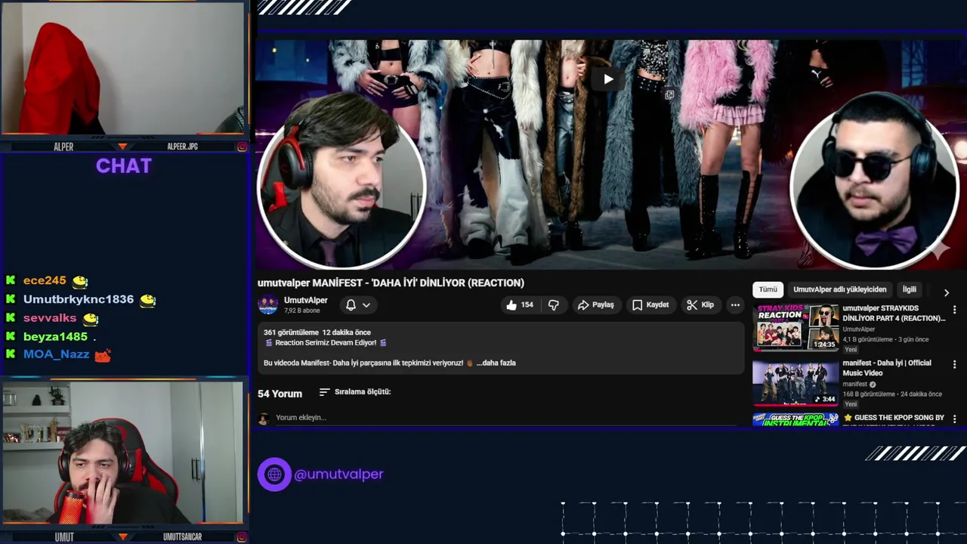Viewport: 967px width, 544px height.
Task: Click chat username sevvalks
Action: click(50, 318)
